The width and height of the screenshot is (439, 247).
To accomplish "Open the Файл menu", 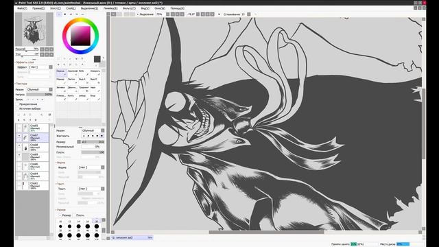I will [x=22, y=8].
